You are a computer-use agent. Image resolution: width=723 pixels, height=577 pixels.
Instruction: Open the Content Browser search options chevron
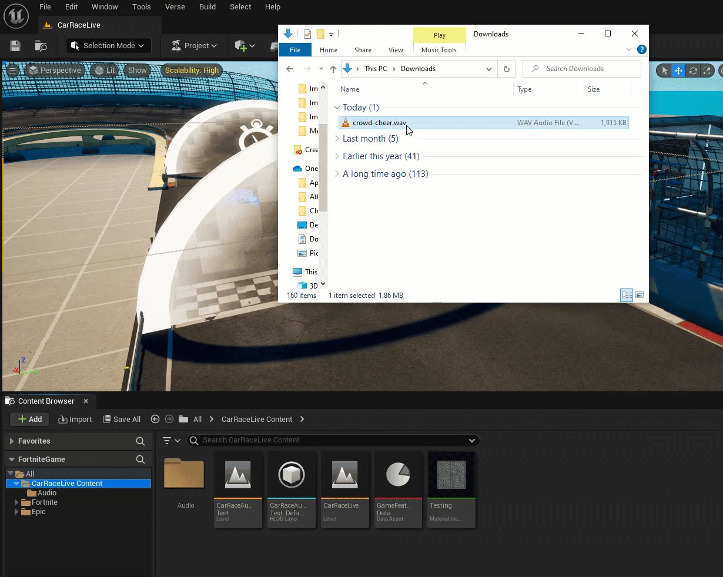[472, 441]
